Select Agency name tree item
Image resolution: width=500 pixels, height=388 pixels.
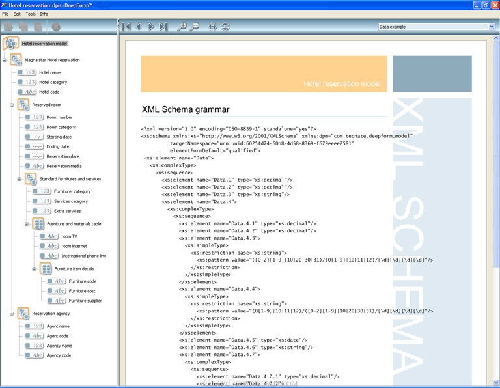(x=59, y=346)
